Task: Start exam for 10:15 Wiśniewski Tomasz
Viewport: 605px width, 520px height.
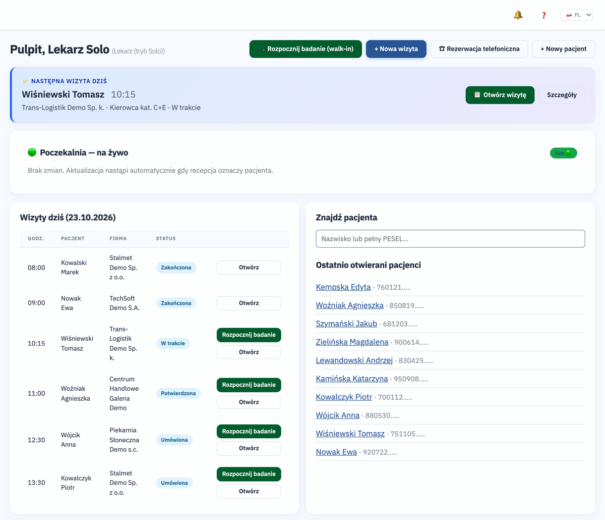Action: pyautogui.click(x=249, y=335)
